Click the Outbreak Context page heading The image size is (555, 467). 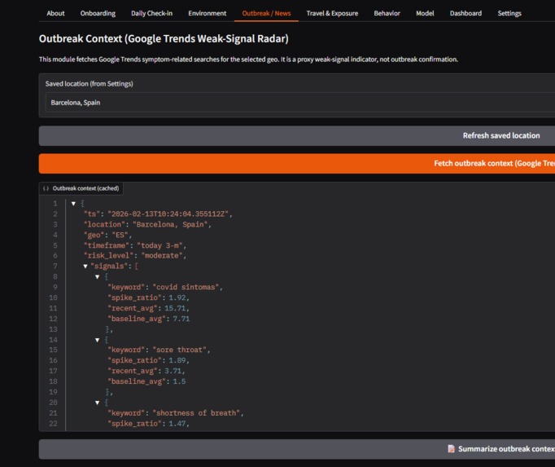(x=164, y=38)
